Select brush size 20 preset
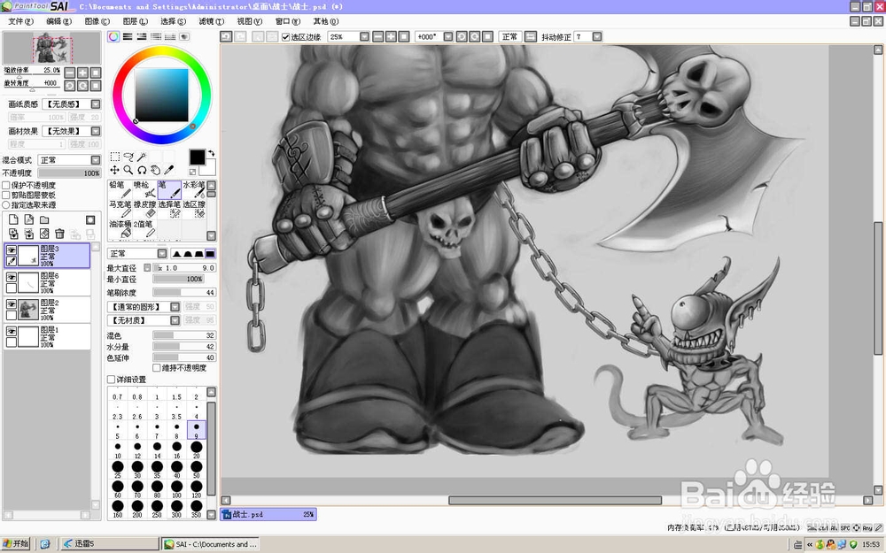The width and height of the screenshot is (886, 553). click(196, 449)
